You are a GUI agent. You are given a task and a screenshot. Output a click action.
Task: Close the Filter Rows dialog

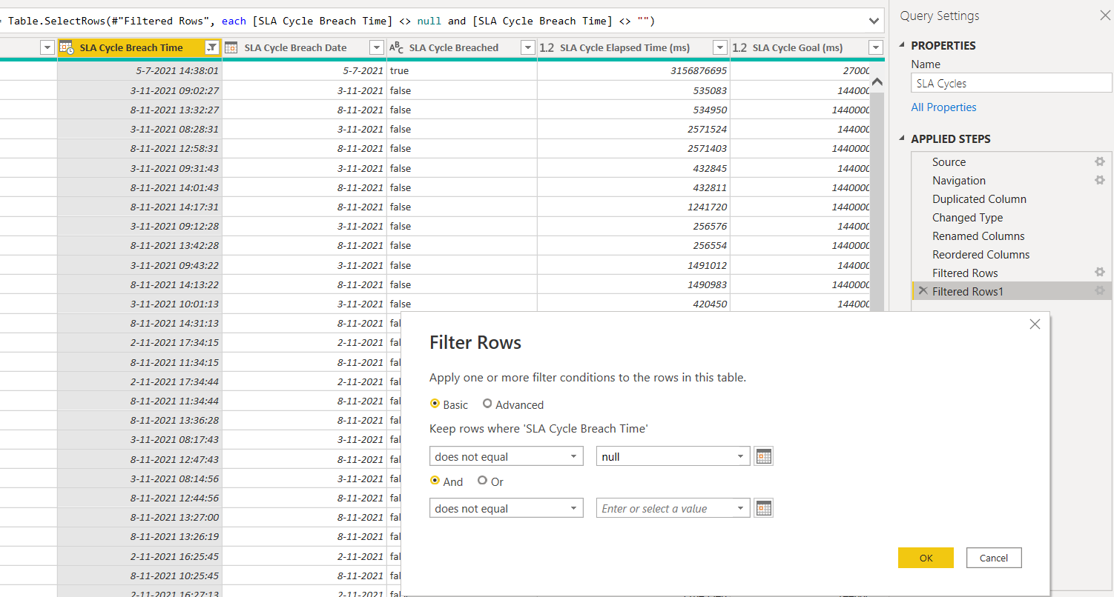(1035, 324)
